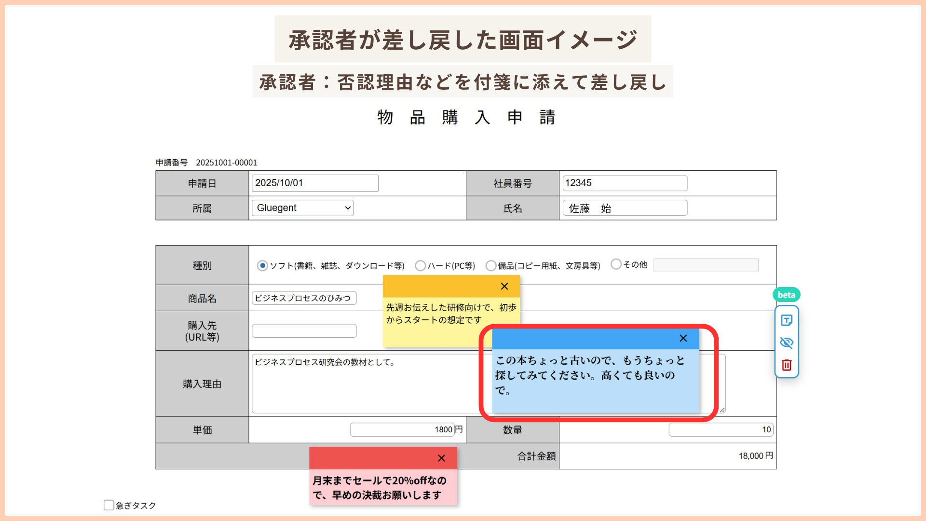Add a new sticky note icon

(787, 320)
